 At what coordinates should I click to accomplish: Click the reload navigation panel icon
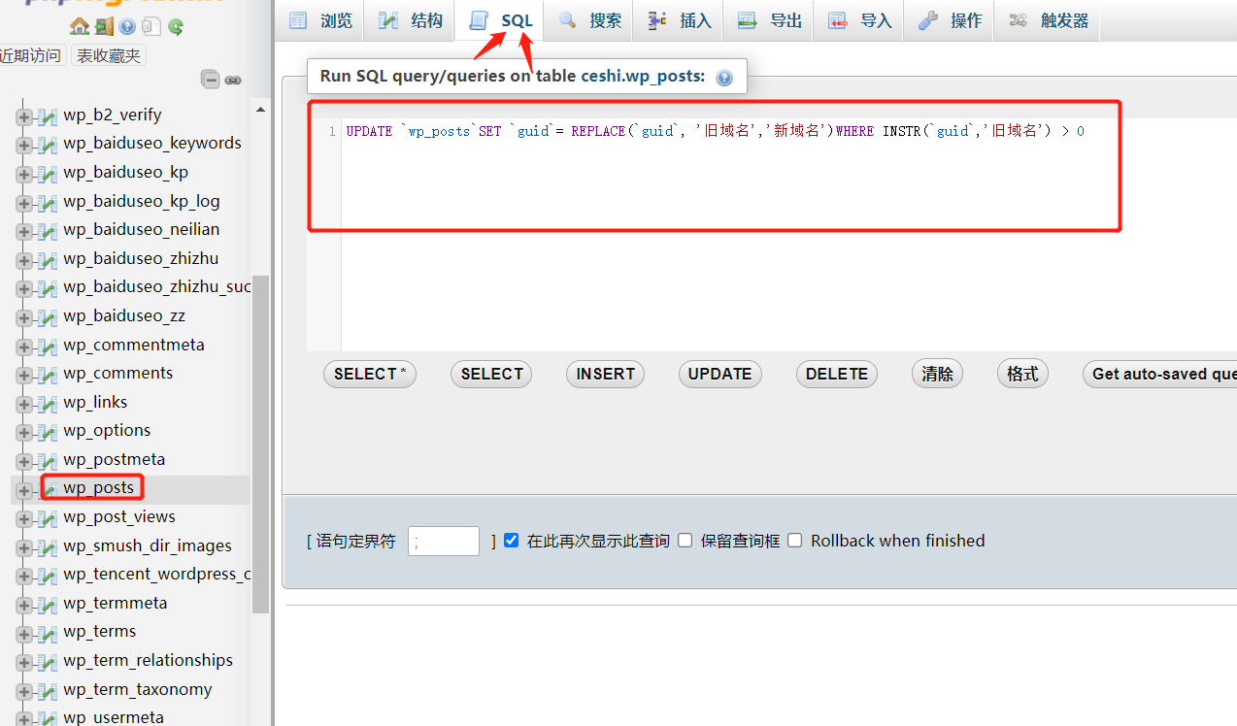(x=176, y=26)
